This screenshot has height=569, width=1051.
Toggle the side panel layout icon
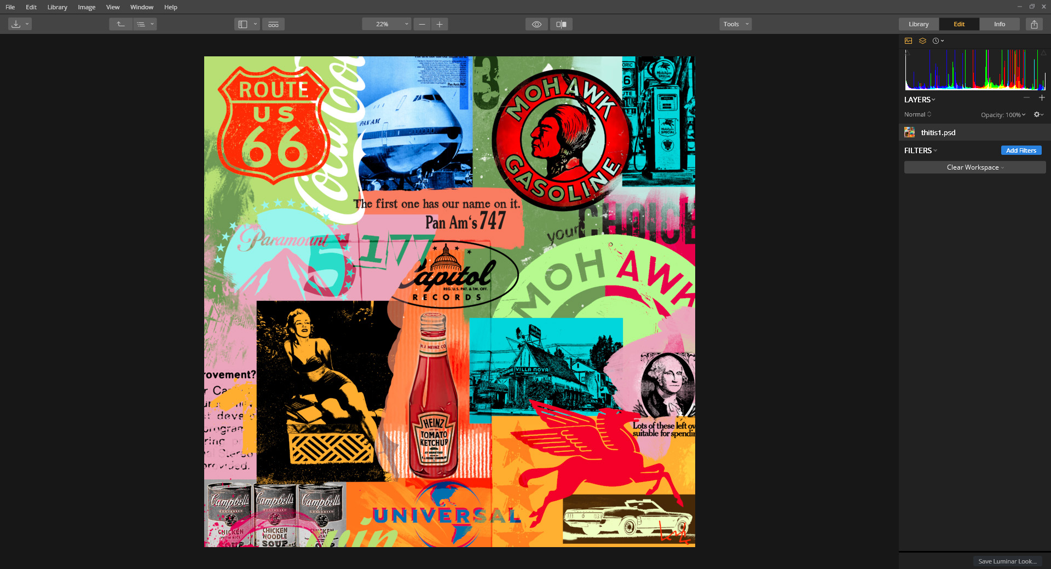[243, 24]
